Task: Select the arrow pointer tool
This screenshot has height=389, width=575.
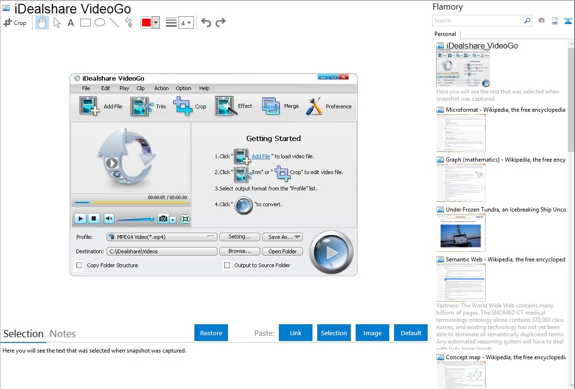Action: [x=57, y=23]
